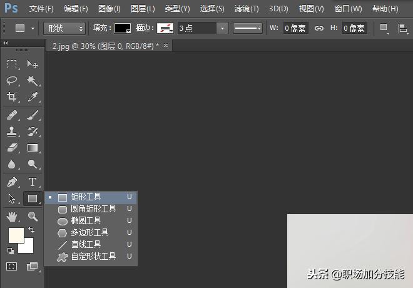Click the Rectangle shape tool in toolbox
The image size is (413, 288).
tap(33, 198)
